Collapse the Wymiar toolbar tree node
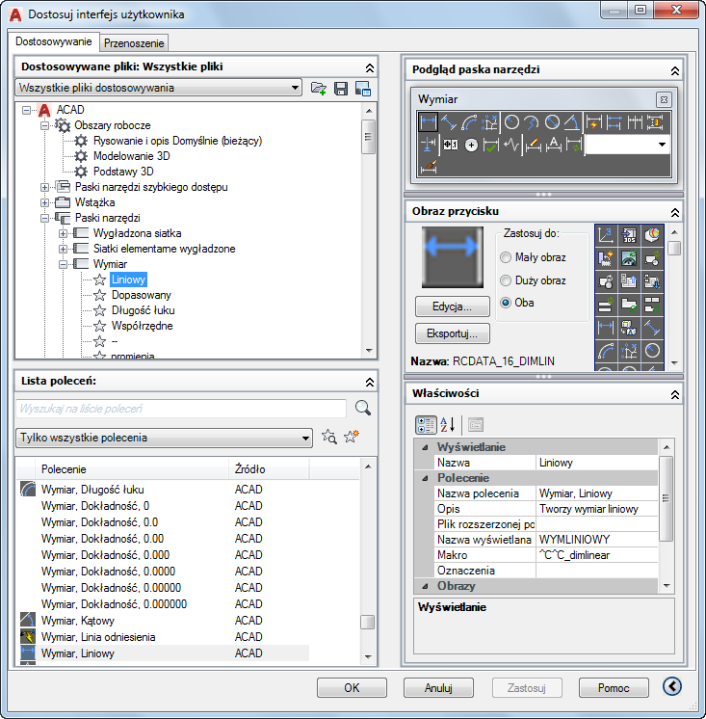The height and width of the screenshot is (719, 706). pyautogui.click(x=64, y=264)
